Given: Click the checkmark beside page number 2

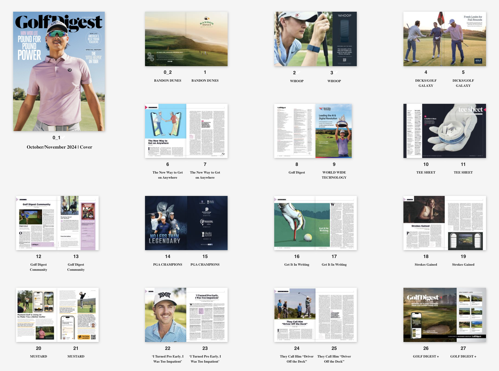Looking at the screenshot, I should click(299, 73).
